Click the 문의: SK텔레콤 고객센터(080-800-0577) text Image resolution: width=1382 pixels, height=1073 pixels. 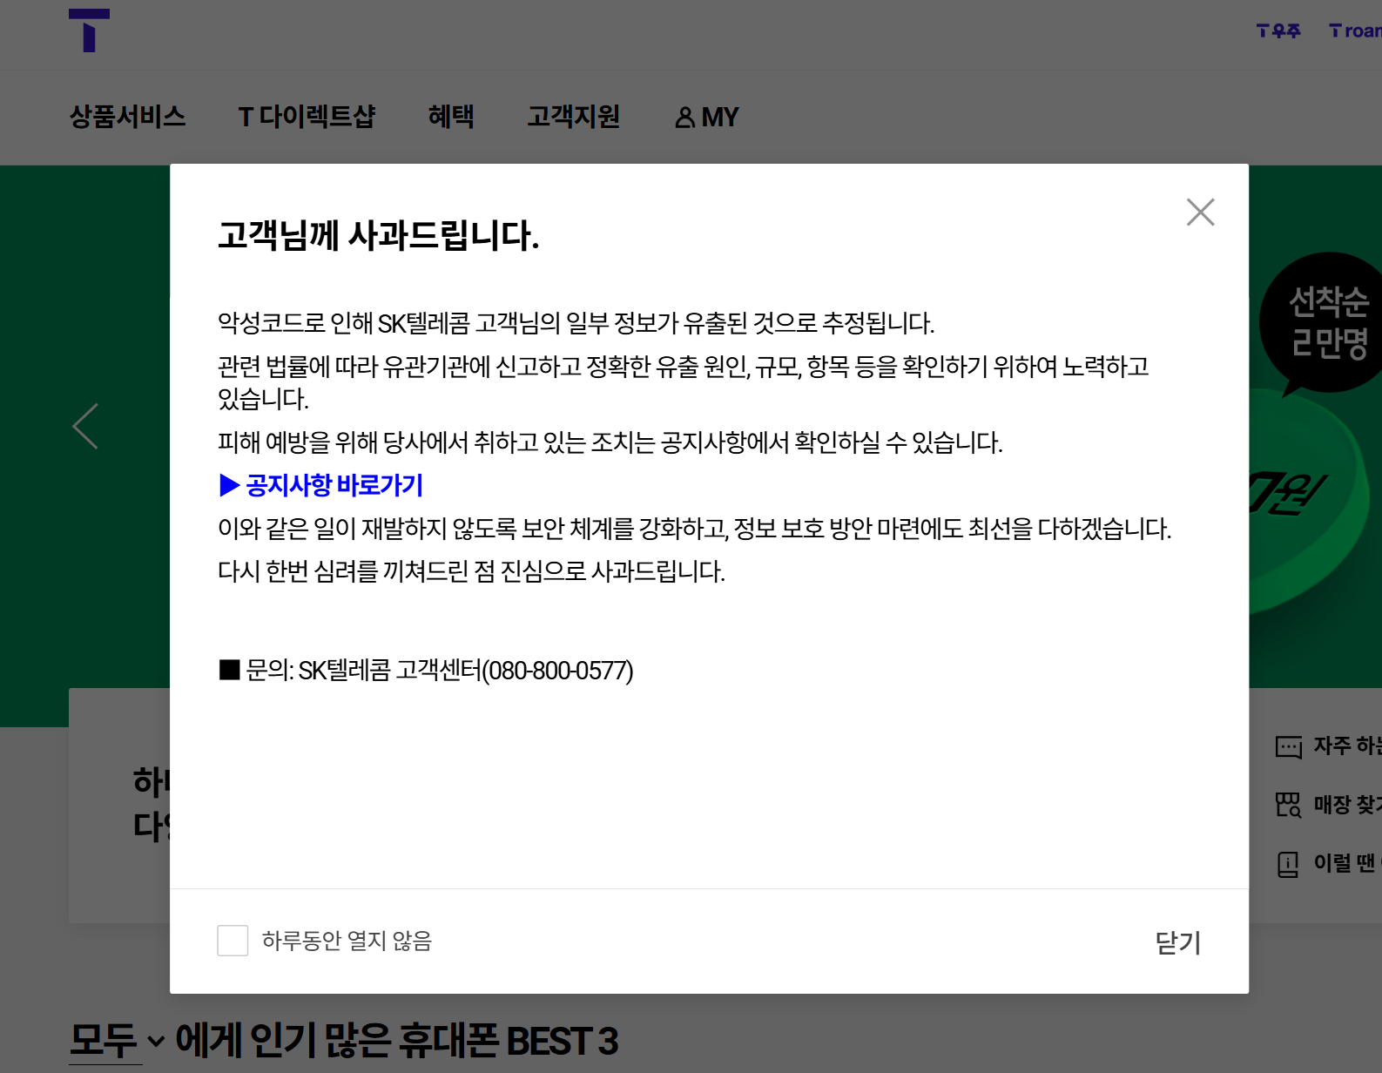click(426, 670)
